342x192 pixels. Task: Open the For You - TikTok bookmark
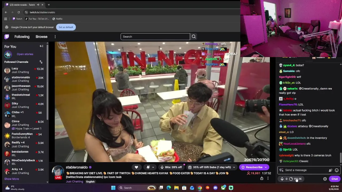37,19
